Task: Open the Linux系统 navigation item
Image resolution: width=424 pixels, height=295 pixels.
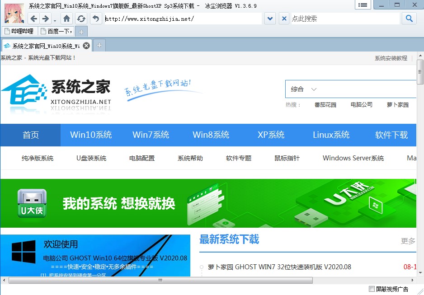Action: click(331, 135)
